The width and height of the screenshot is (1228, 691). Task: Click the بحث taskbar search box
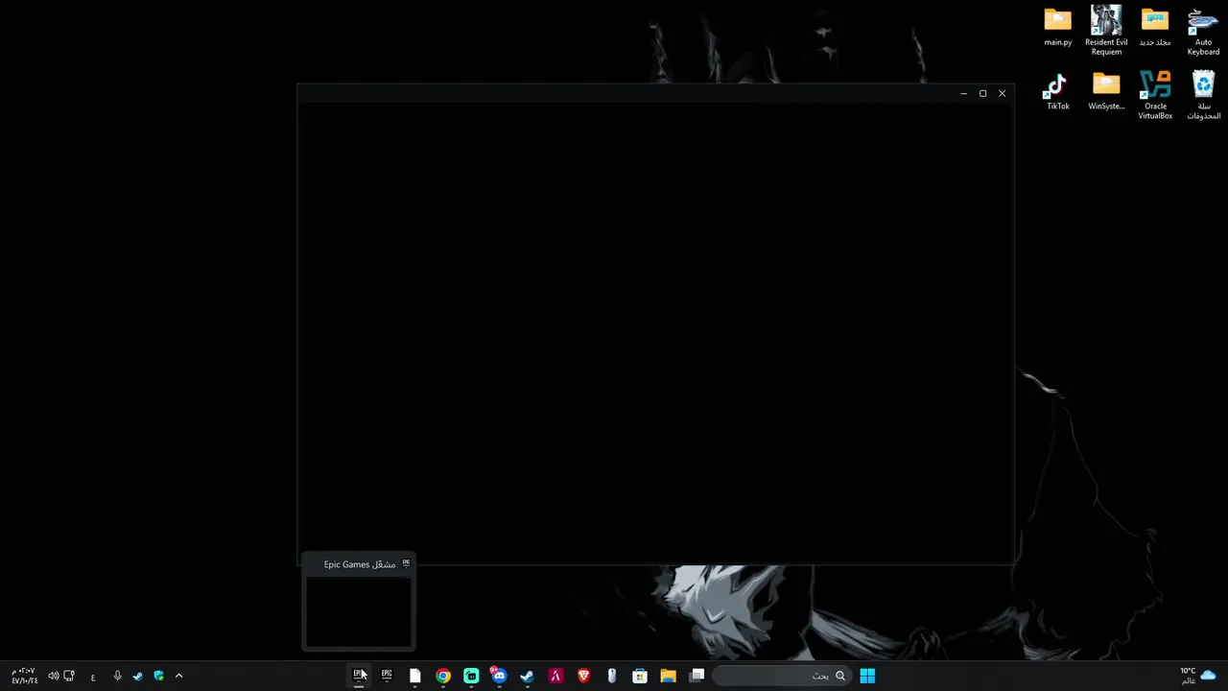point(782,676)
